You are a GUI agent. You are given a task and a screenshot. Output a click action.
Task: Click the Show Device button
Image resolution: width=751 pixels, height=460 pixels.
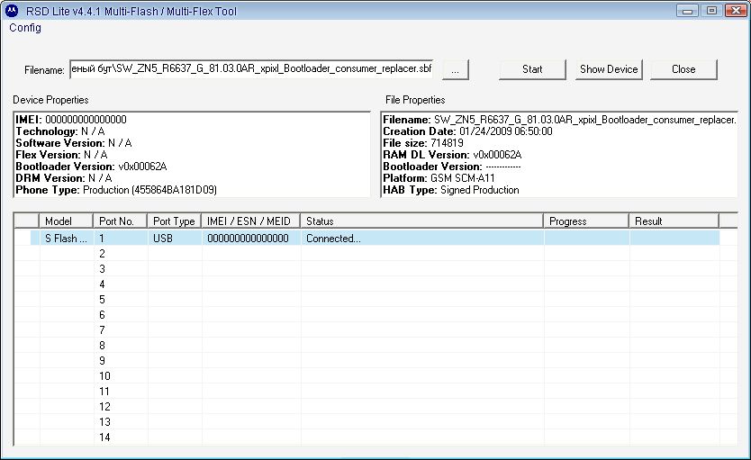coord(609,69)
